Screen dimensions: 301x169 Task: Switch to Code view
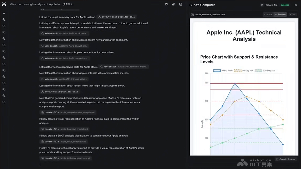(x=268, y=14)
